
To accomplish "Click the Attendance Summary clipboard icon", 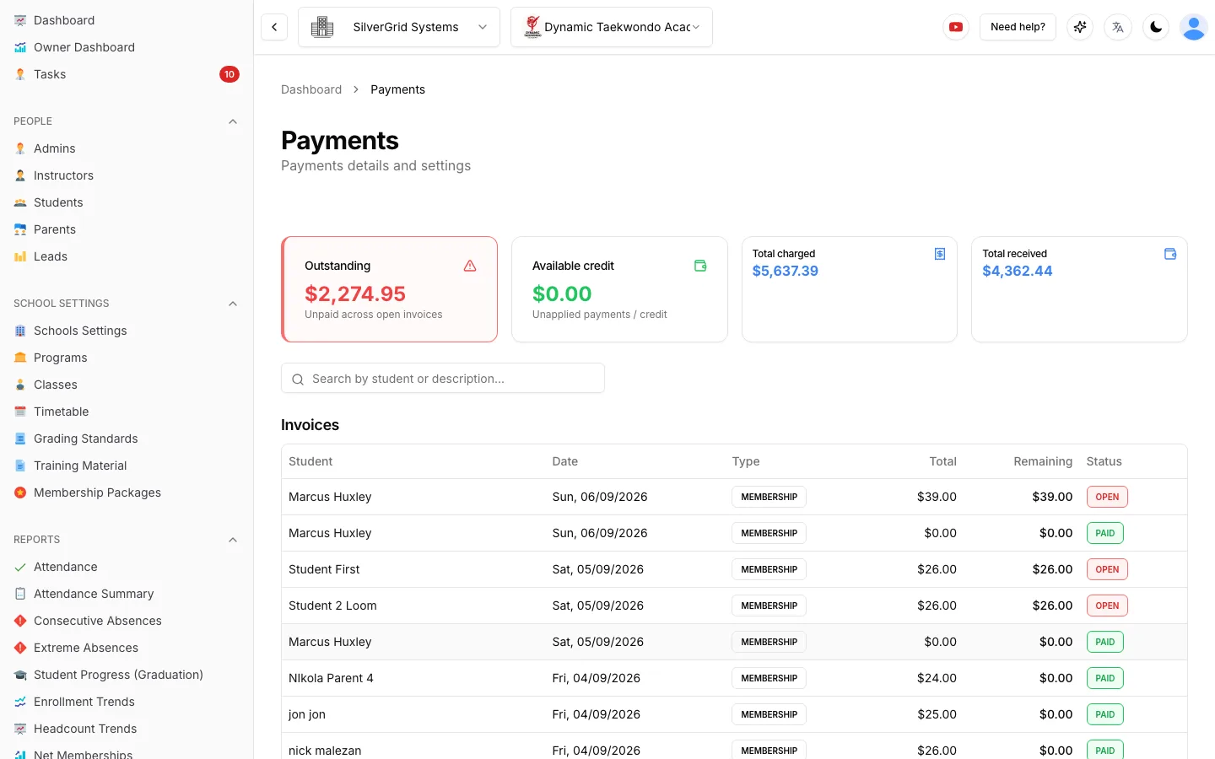I will click(x=20, y=594).
